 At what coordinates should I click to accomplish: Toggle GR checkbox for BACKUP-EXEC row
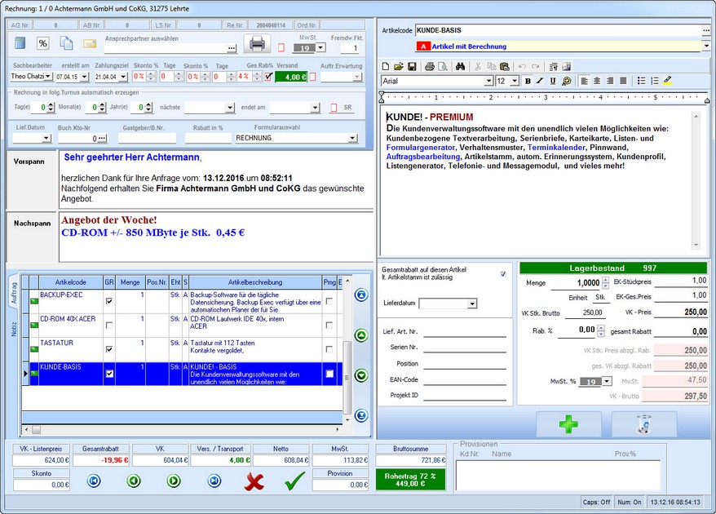pyautogui.click(x=109, y=301)
